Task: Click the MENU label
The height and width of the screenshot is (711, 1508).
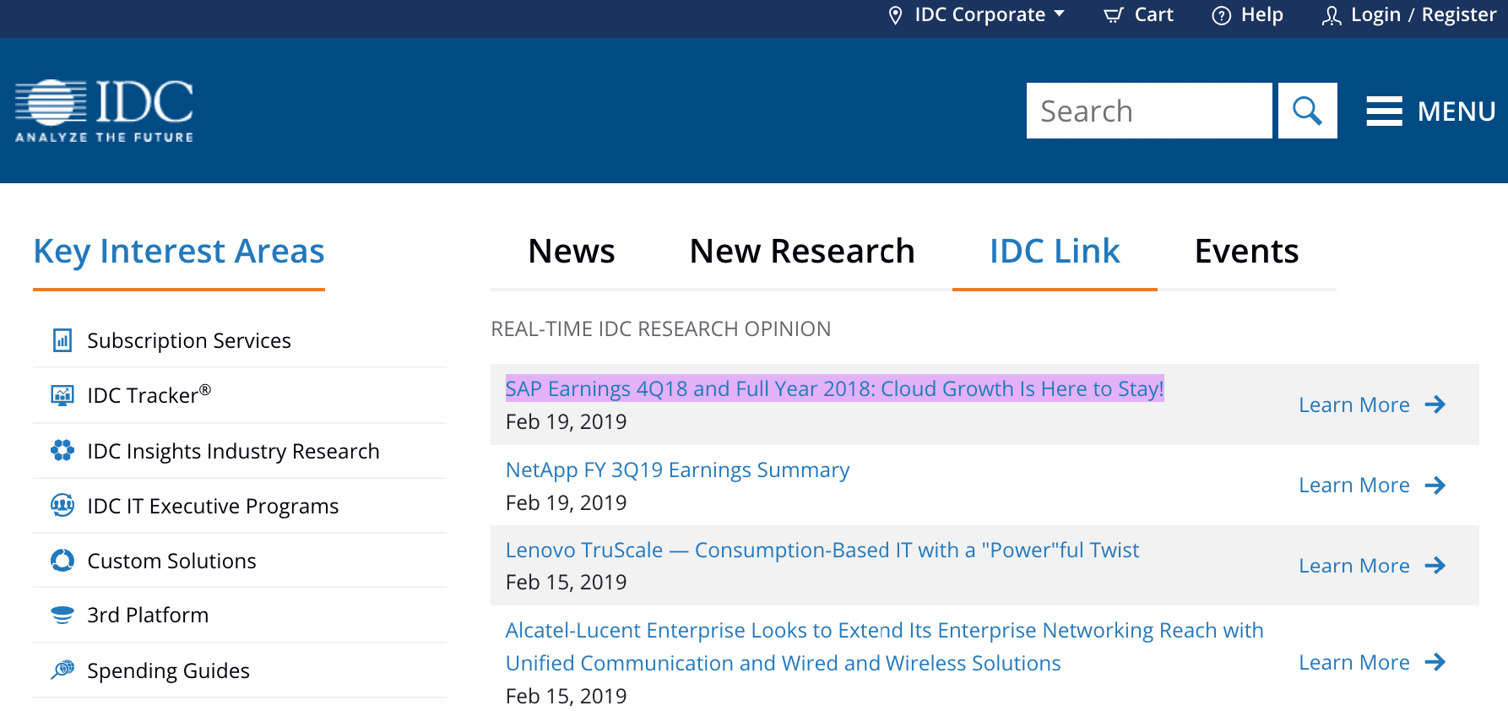Action: [1456, 111]
